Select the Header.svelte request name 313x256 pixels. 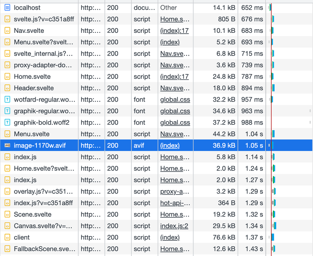(x=34, y=88)
